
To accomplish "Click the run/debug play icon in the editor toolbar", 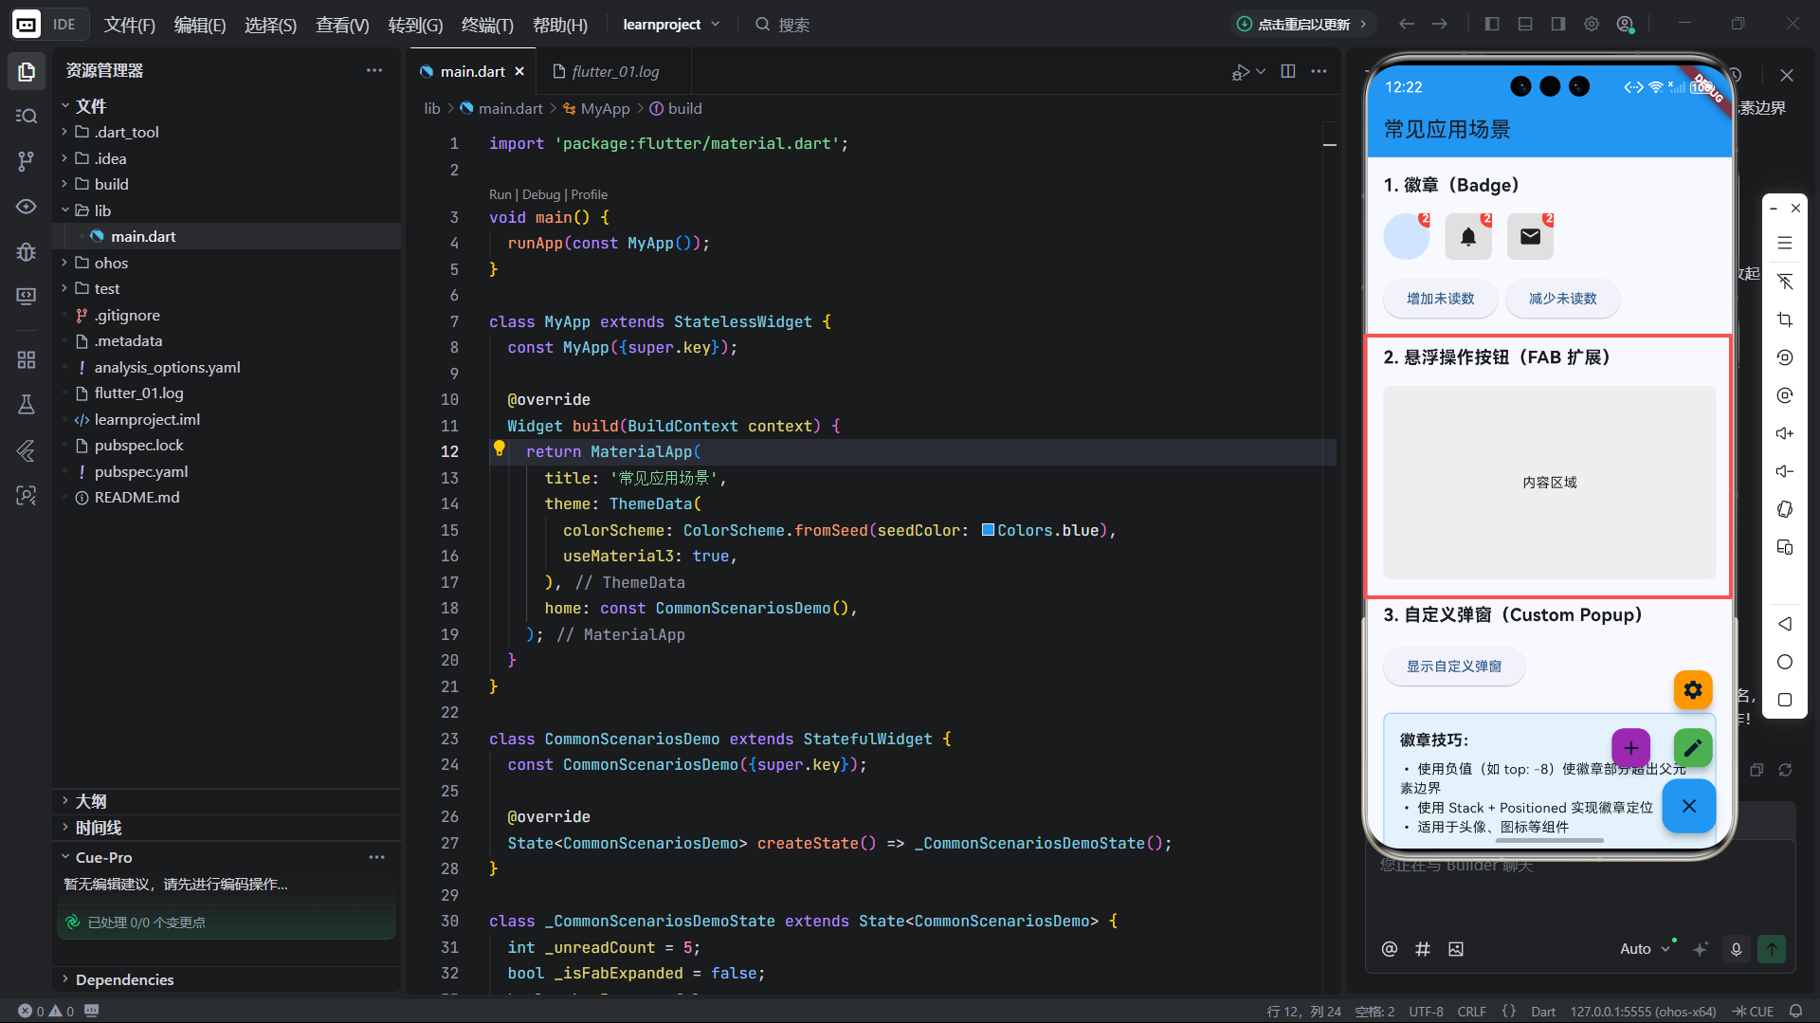I will [x=1240, y=72].
